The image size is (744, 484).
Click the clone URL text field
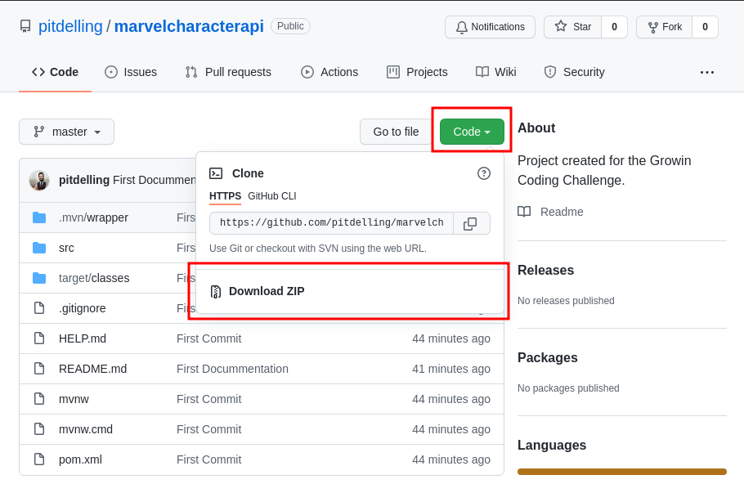click(331, 223)
